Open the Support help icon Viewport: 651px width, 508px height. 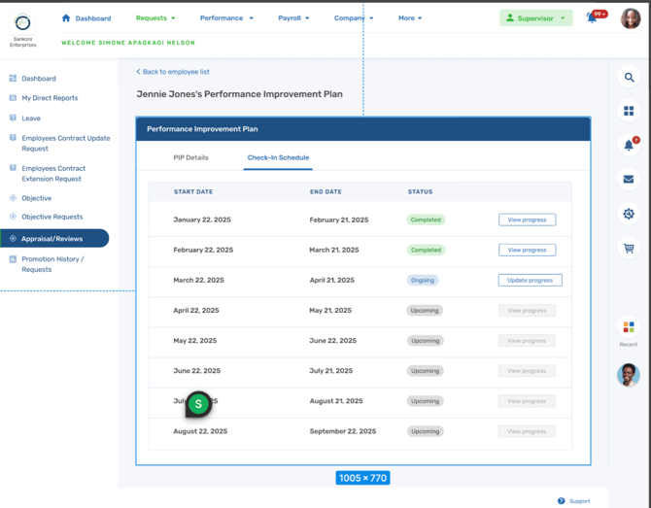(x=562, y=501)
